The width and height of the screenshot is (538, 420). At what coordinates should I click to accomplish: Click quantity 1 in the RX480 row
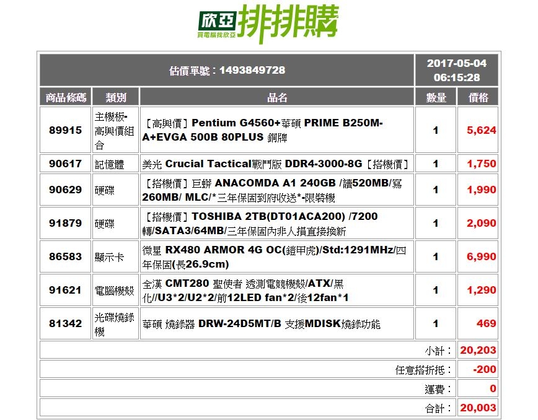pos(435,256)
